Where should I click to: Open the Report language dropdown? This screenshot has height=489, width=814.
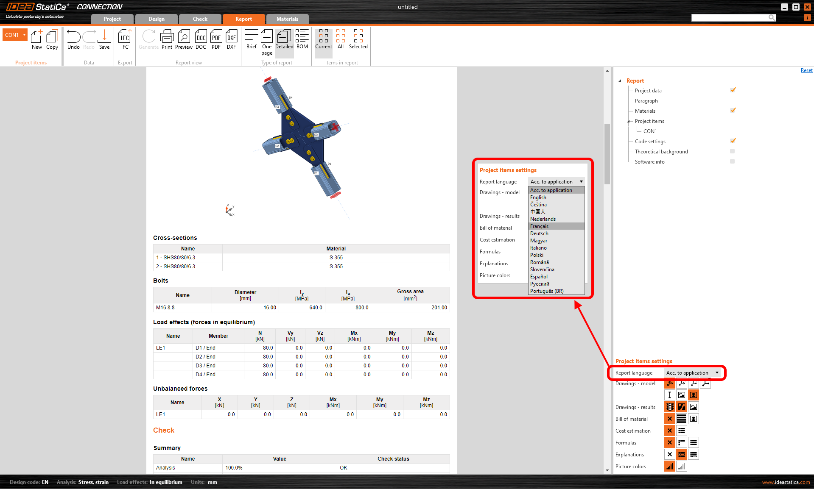(692, 373)
